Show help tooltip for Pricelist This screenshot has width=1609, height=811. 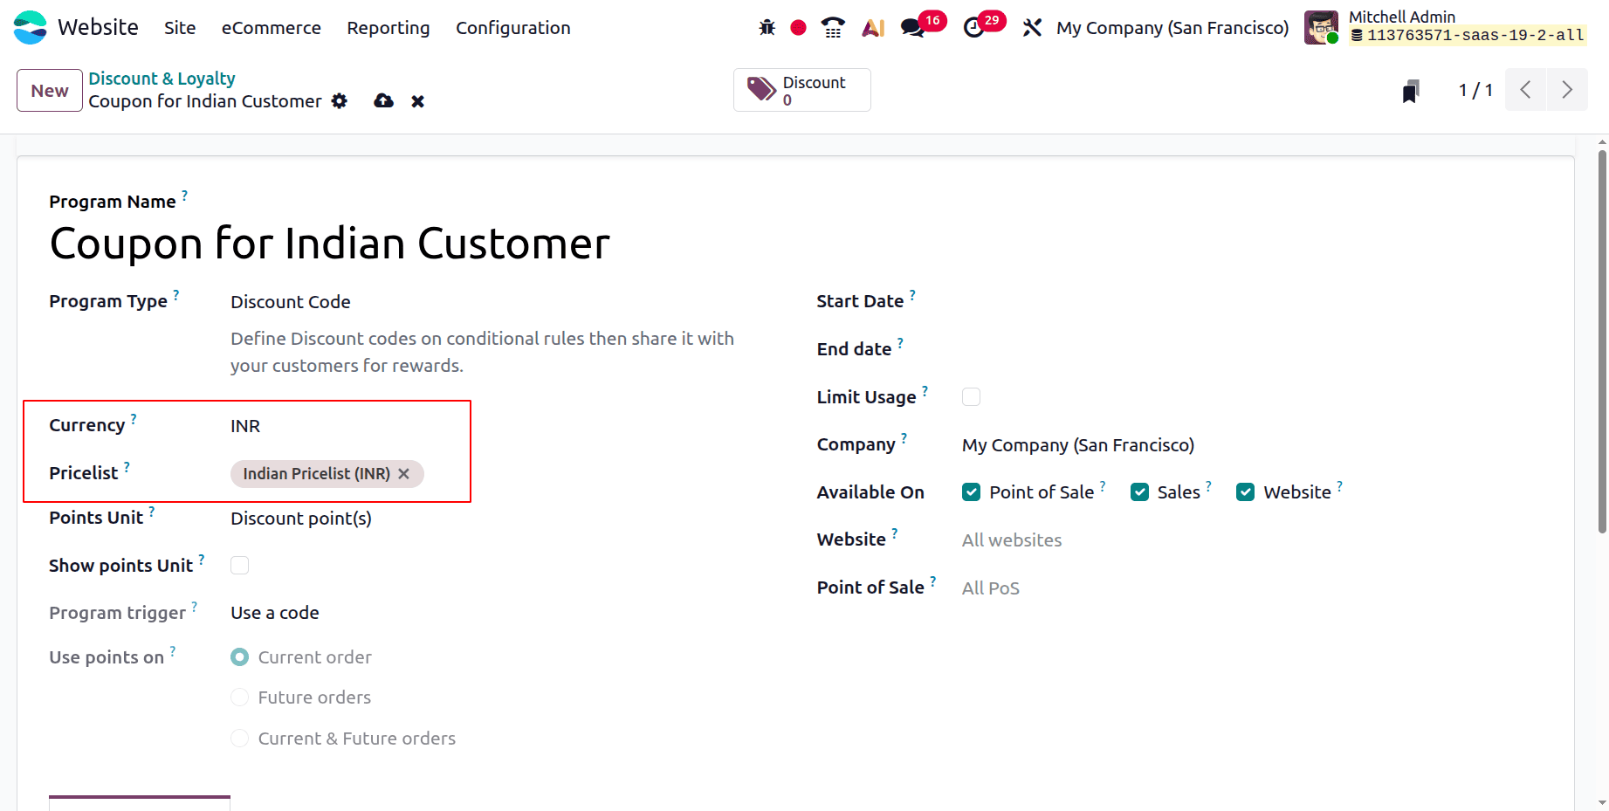click(x=127, y=467)
